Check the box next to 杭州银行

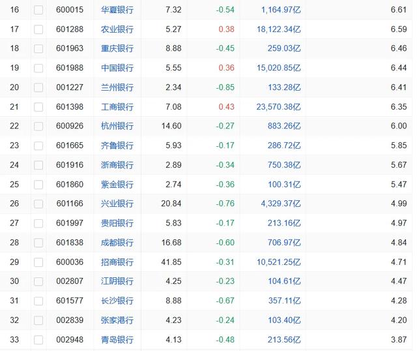38,126
